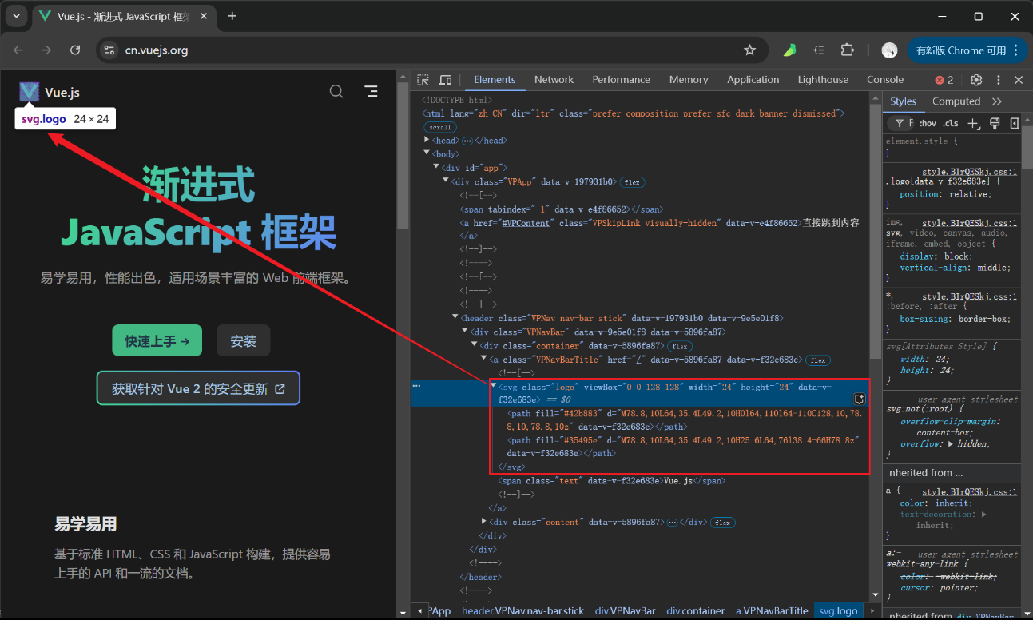This screenshot has height=620, width=1033.
Task: Open the Vue.js site hamburger menu
Action: (x=371, y=92)
